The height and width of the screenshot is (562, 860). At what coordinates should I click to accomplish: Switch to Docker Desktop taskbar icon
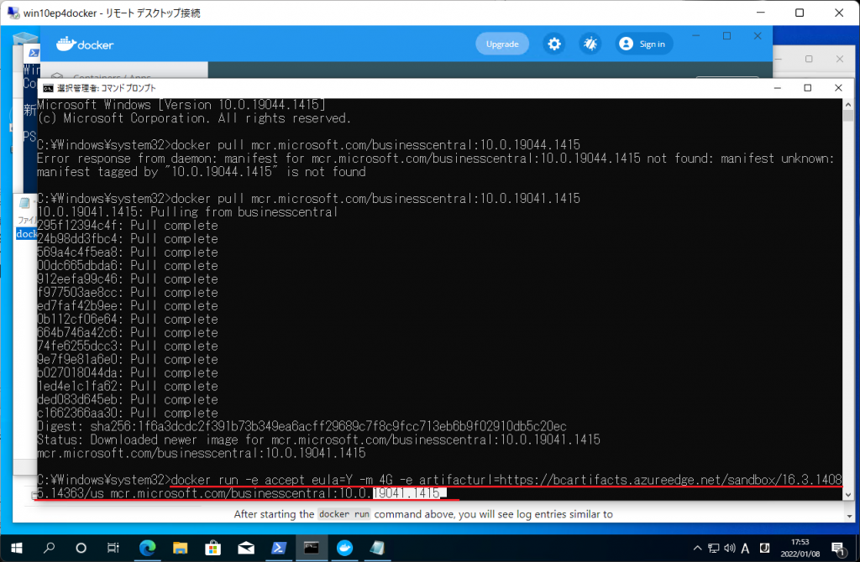click(x=344, y=548)
